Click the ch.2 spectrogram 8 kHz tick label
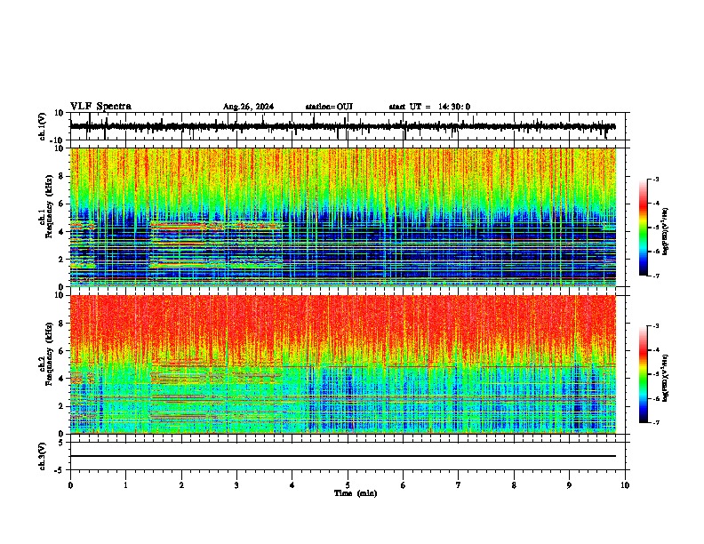The image size is (704, 544). (x=61, y=324)
